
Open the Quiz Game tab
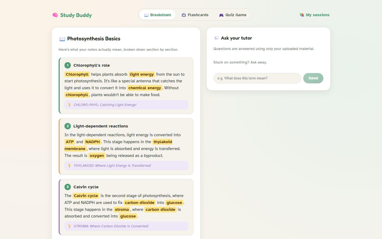[x=233, y=15]
